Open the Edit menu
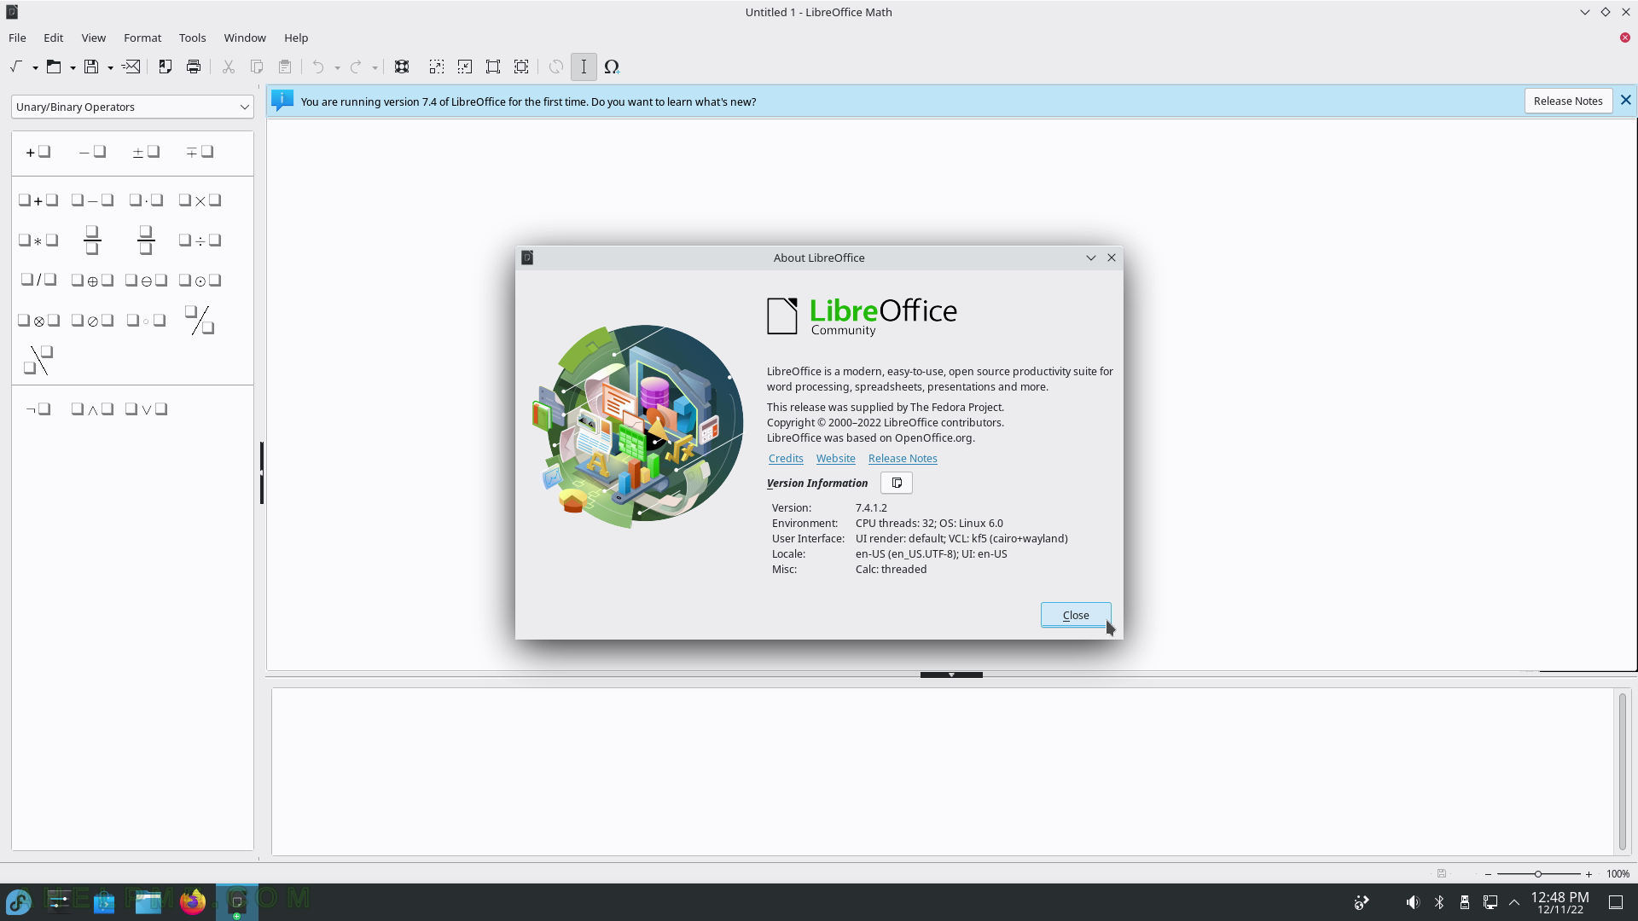The height and width of the screenshot is (921, 1638). tap(54, 38)
